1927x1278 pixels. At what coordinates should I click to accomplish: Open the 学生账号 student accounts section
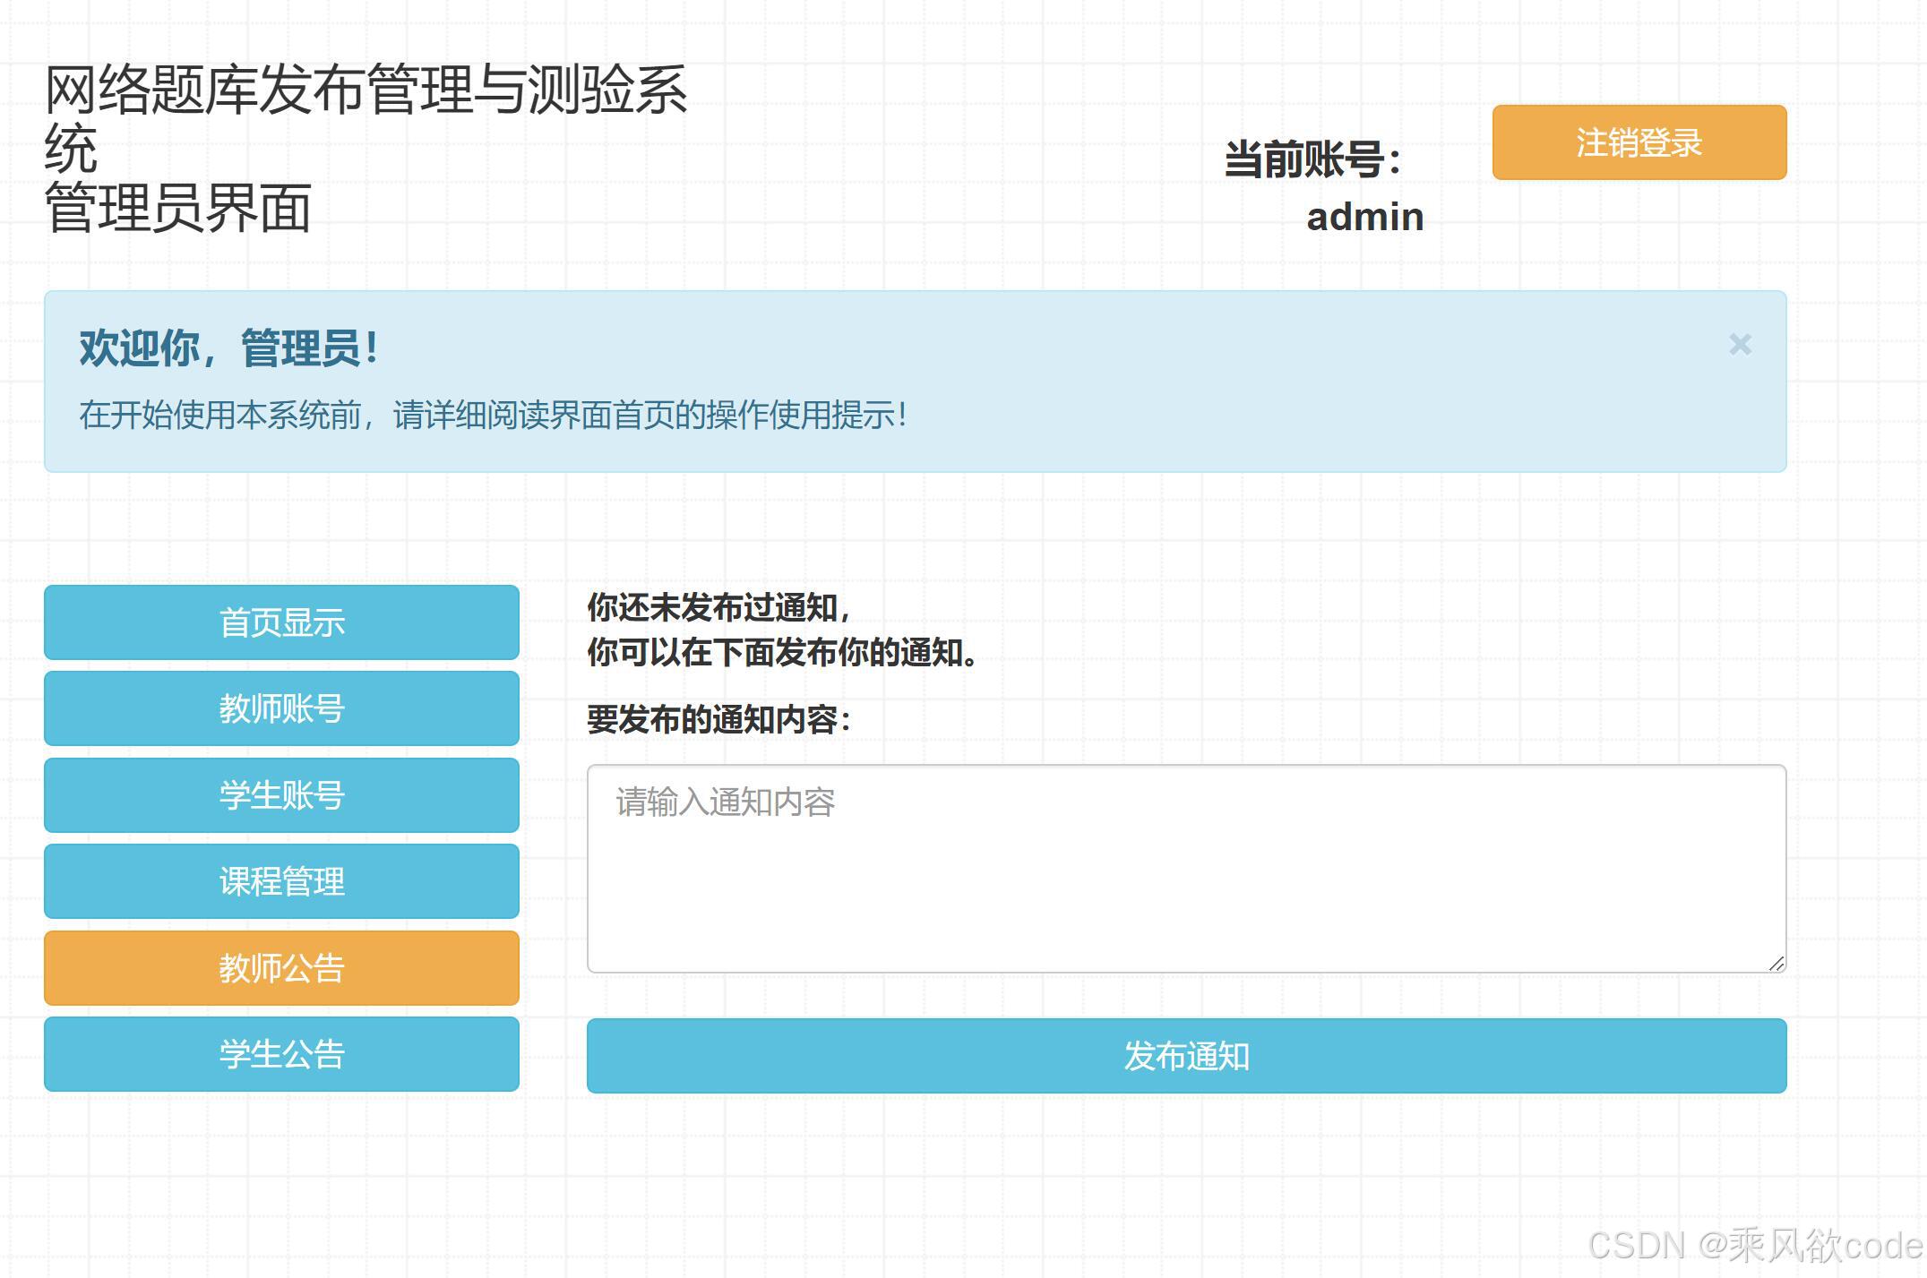[x=281, y=795]
